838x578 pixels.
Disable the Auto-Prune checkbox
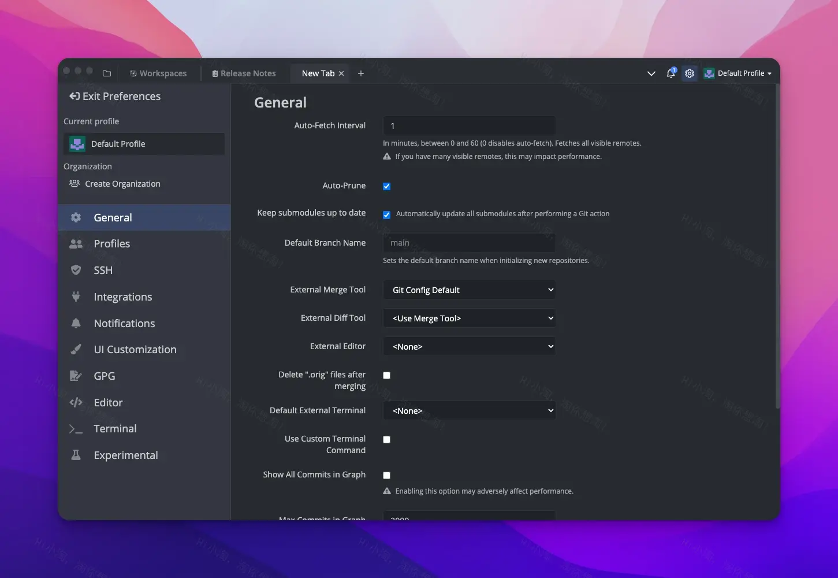pyautogui.click(x=386, y=186)
